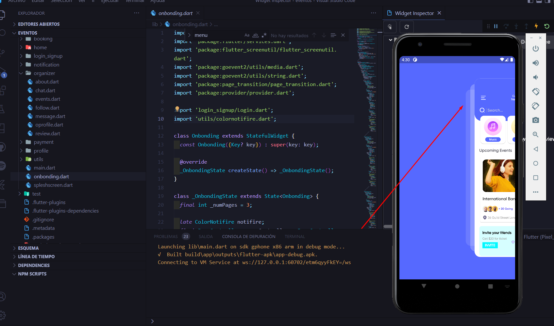Open emulator extended controls (three dots)

(535, 192)
